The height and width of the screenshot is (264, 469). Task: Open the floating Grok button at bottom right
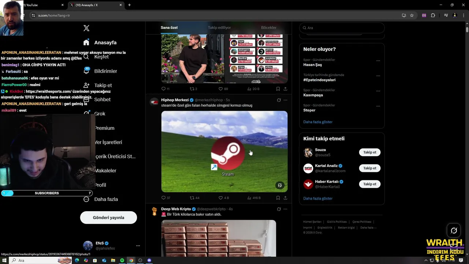454,231
